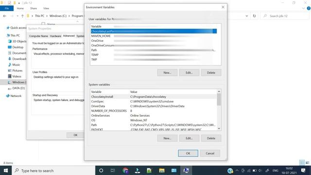Click the taskbar search box
Viewport: 311px width, 175px height.
pos(53,171)
